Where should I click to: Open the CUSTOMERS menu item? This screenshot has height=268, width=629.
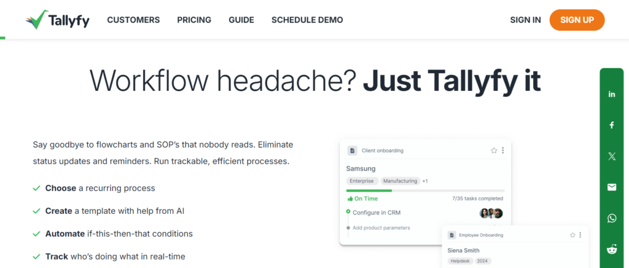click(x=133, y=20)
